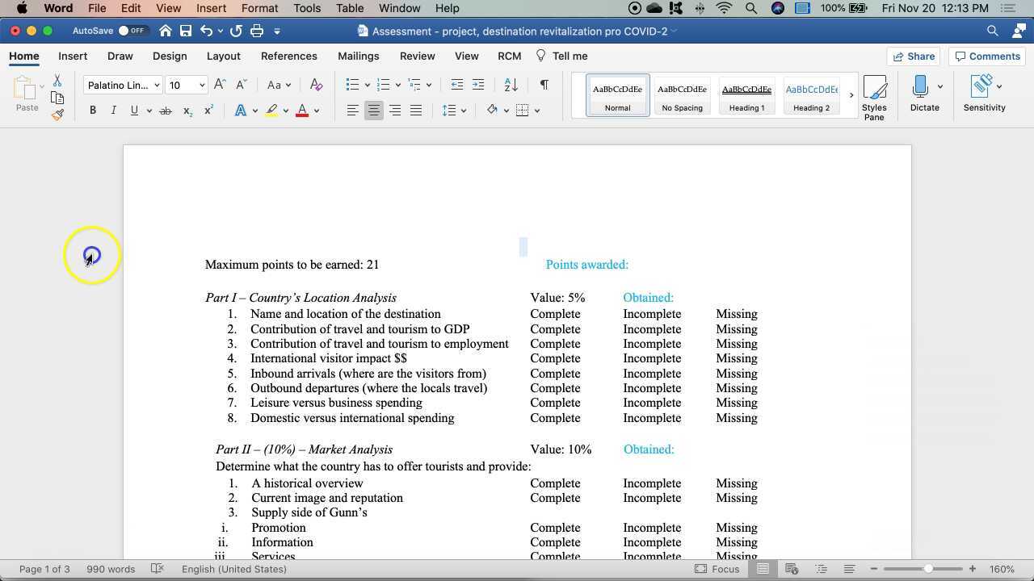Click the Share button
The height and width of the screenshot is (581, 1034).
[x=912, y=56]
